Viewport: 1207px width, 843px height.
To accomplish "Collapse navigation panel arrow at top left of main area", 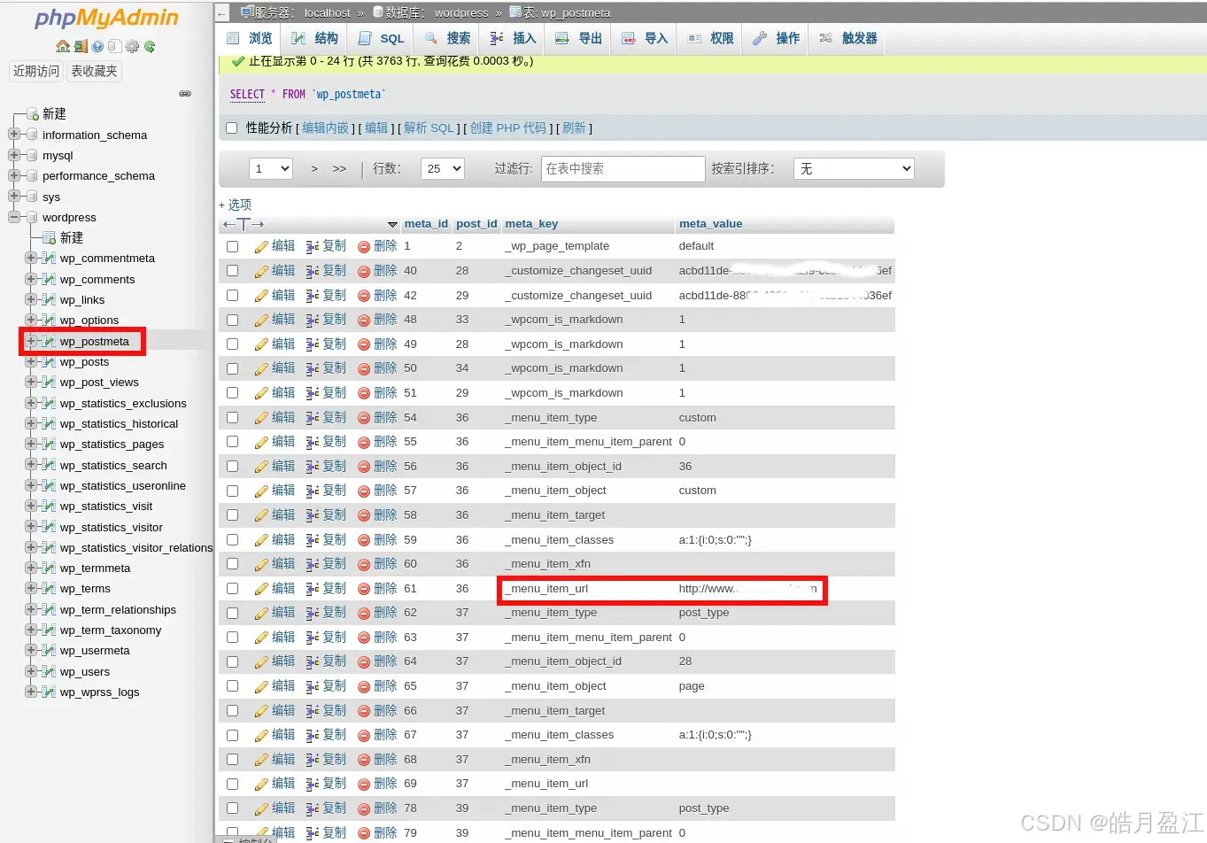I will click(x=222, y=13).
